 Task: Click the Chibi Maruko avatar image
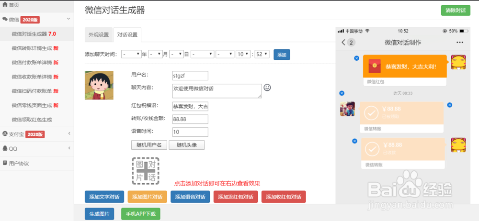tap(99, 85)
